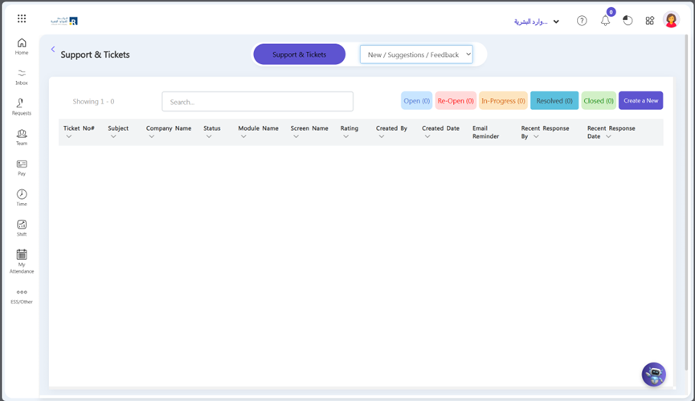Open the Pay module icon
The height and width of the screenshot is (401, 695).
tap(22, 164)
